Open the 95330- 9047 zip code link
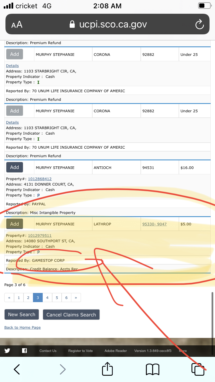 coord(155,224)
